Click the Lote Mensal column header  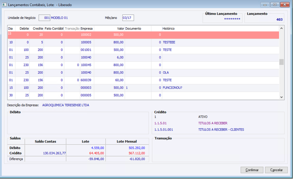pyautogui.click(x=127, y=141)
